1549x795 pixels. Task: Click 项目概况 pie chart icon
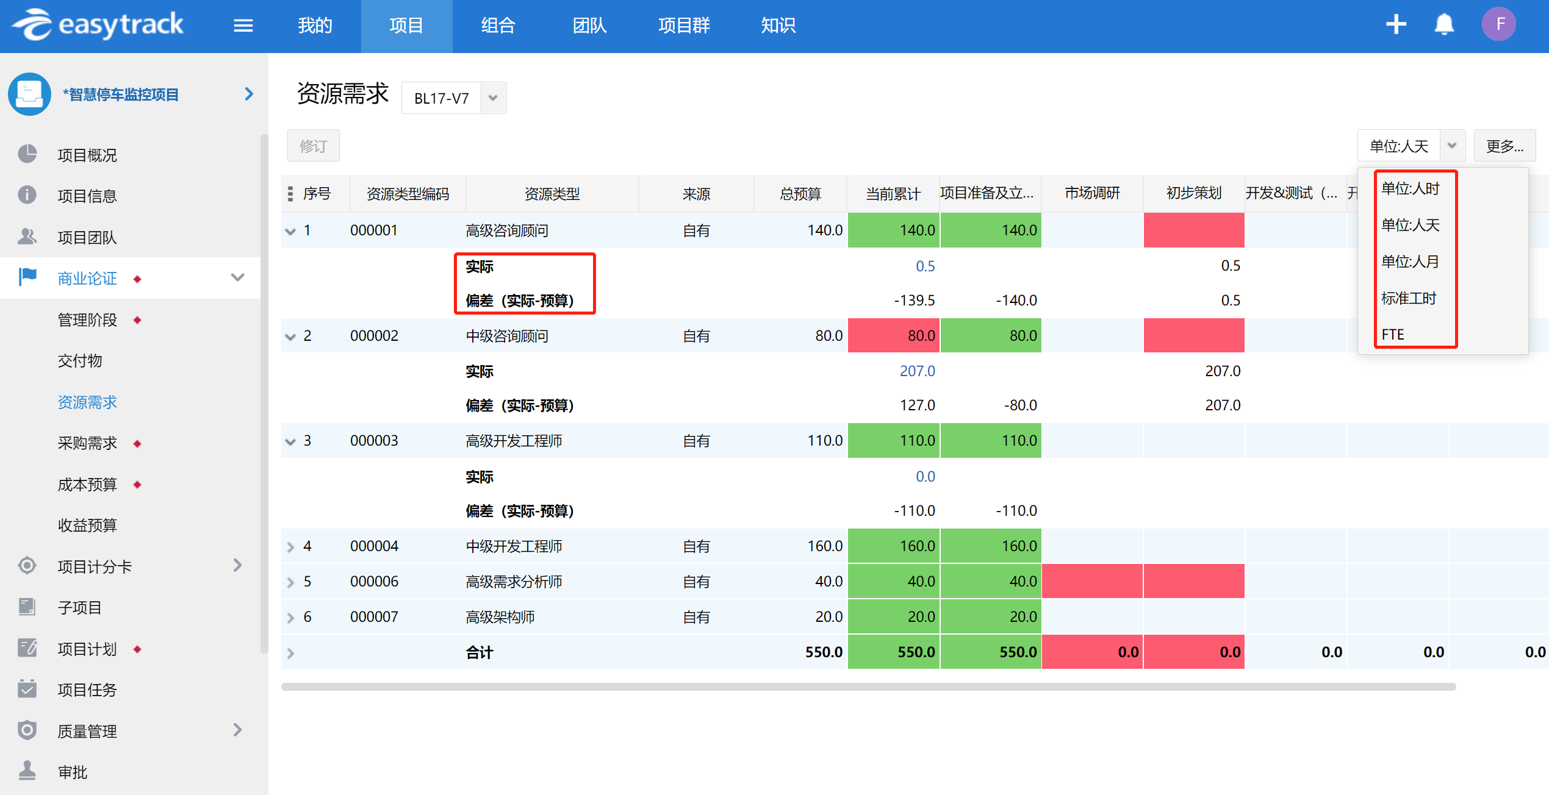(x=27, y=154)
